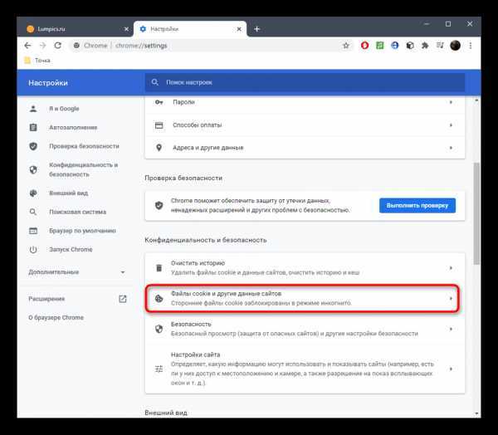Go back with the browser back arrow
The image size is (498, 435).
[27, 46]
